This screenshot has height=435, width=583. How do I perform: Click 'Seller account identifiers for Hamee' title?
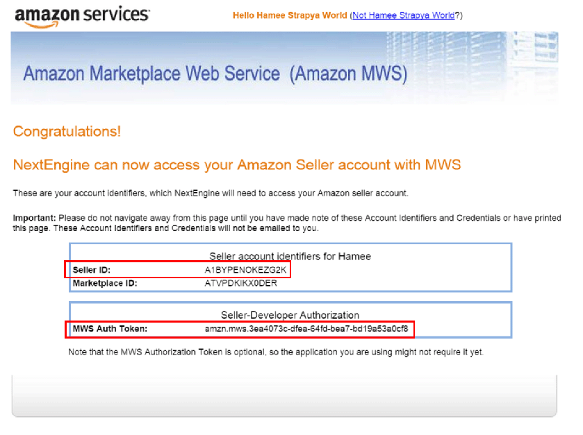pos(290,256)
